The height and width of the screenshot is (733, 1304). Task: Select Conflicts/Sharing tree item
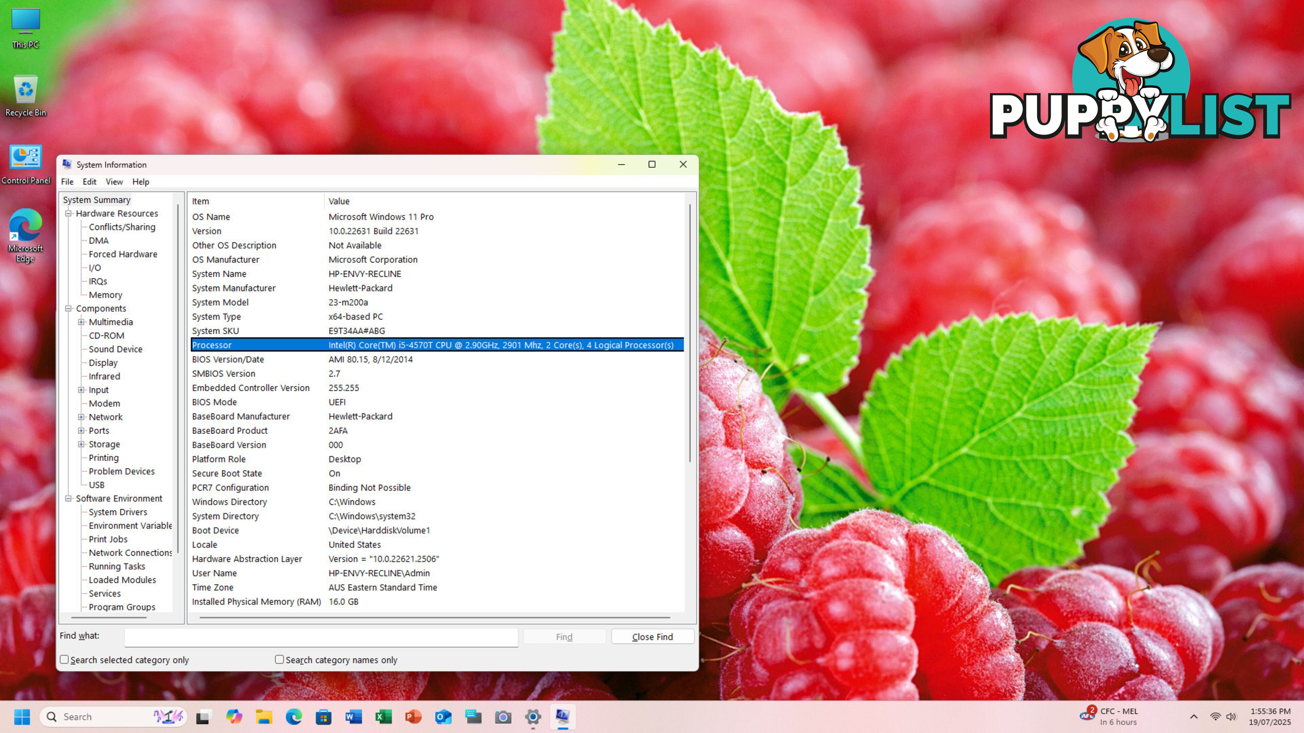(x=122, y=227)
